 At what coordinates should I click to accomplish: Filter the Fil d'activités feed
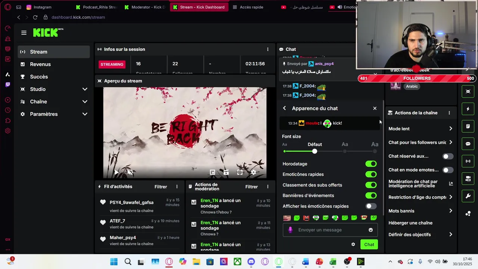[161, 187]
